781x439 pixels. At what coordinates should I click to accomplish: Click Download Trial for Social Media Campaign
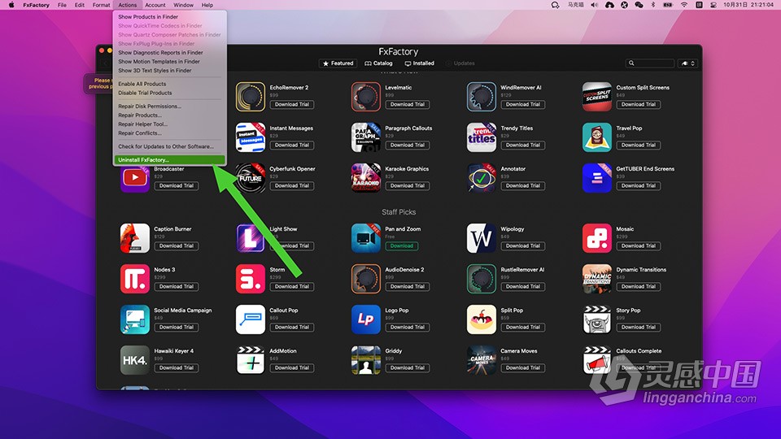pyautogui.click(x=177, y=327)
